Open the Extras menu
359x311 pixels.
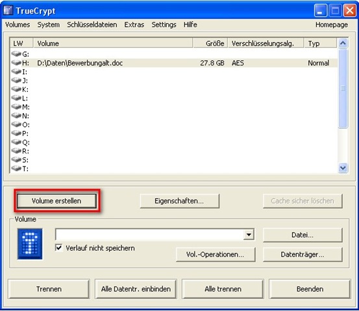pyautogui.click(x=134, y=25)
